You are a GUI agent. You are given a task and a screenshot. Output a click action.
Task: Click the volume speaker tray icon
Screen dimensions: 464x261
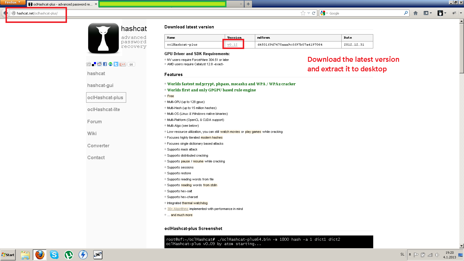coord(437,255)
